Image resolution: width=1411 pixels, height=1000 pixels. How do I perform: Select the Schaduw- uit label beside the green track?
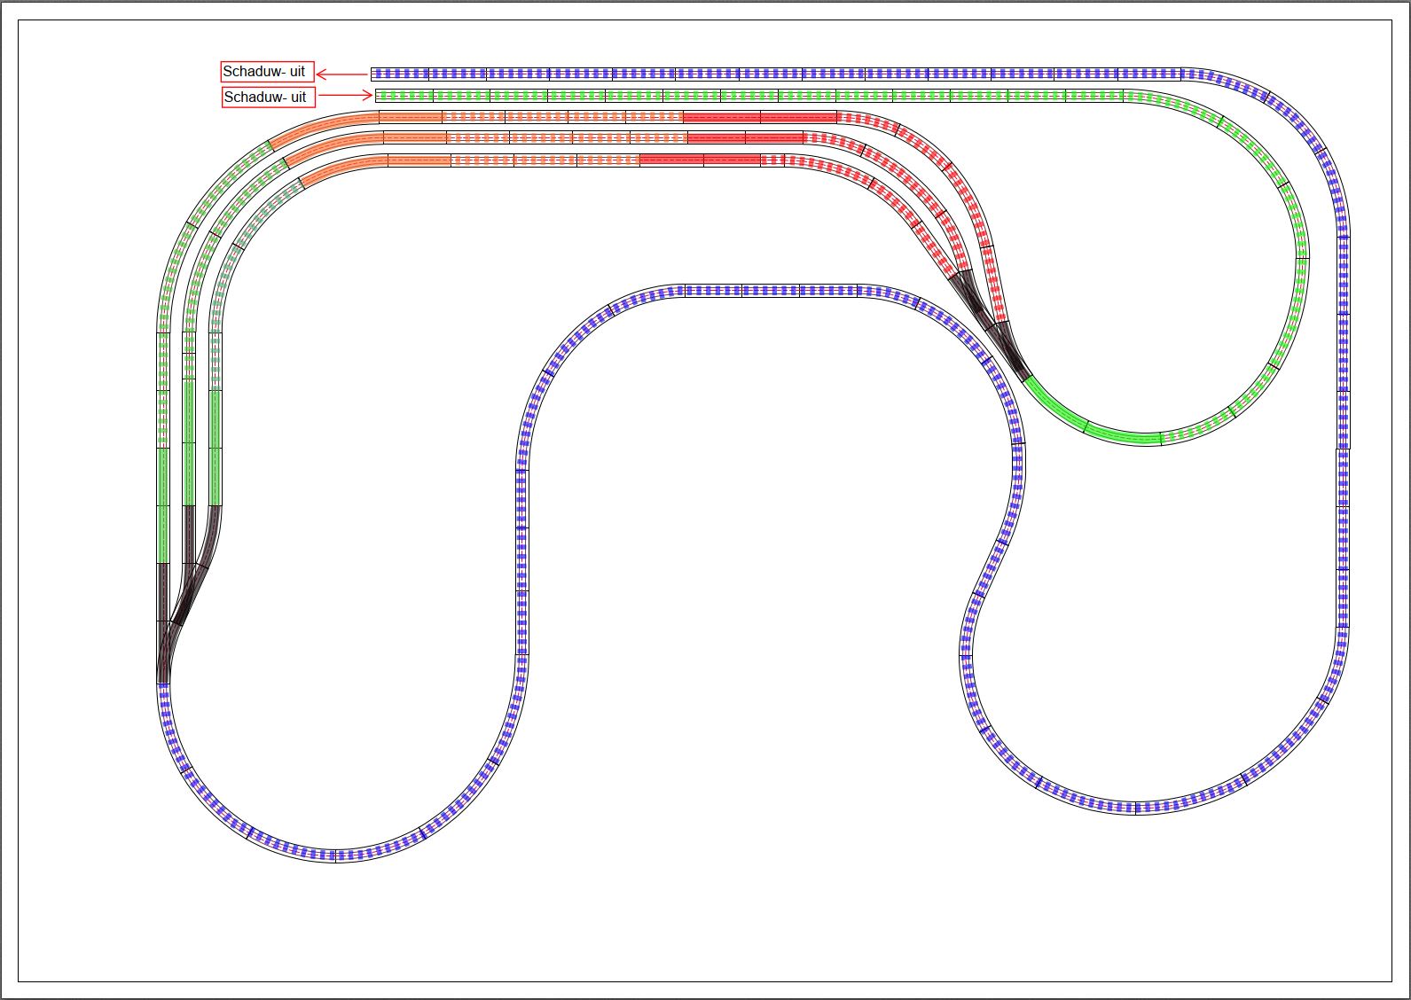268,97
